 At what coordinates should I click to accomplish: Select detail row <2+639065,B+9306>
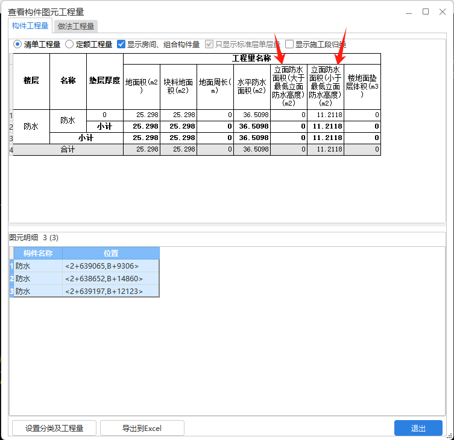click(111, 266)
